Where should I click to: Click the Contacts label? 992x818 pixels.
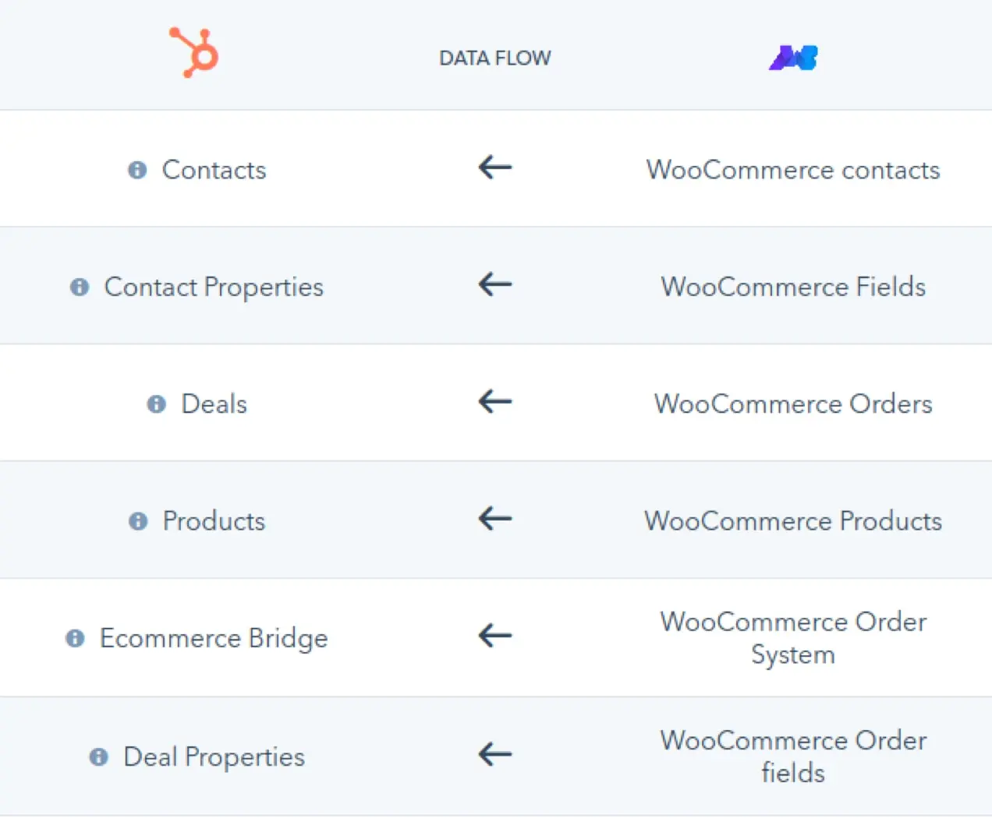click(214, 170)
